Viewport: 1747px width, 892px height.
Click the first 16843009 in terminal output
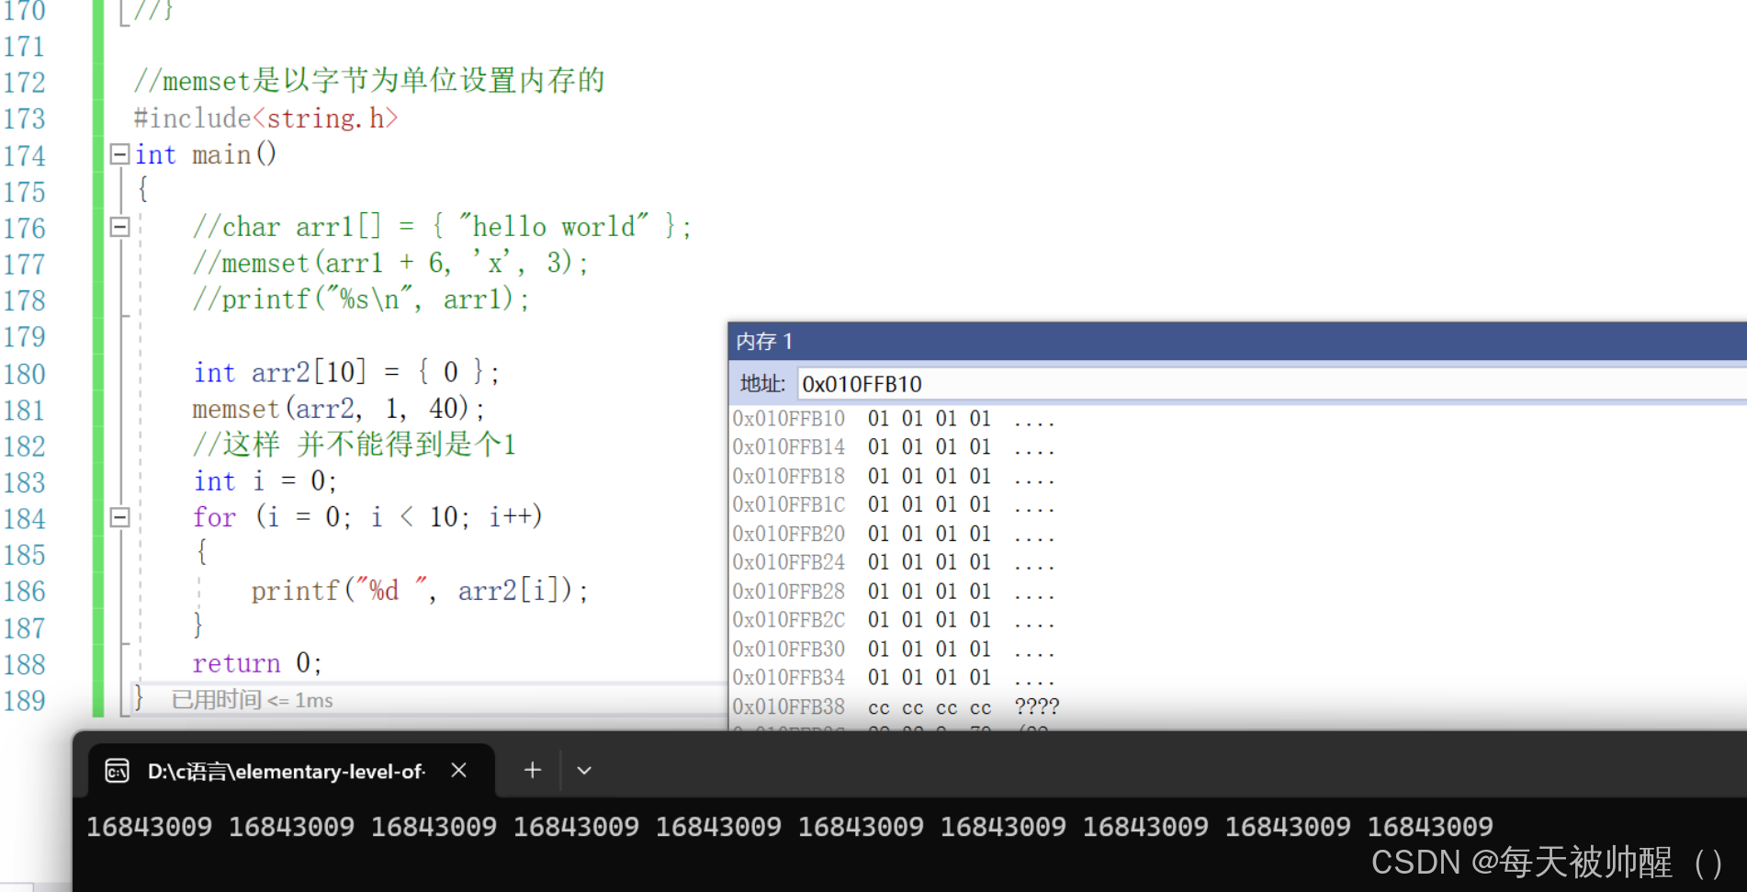(x=149, y=827)
